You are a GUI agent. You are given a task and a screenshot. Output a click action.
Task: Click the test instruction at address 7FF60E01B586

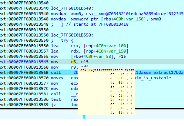[56, 99]
